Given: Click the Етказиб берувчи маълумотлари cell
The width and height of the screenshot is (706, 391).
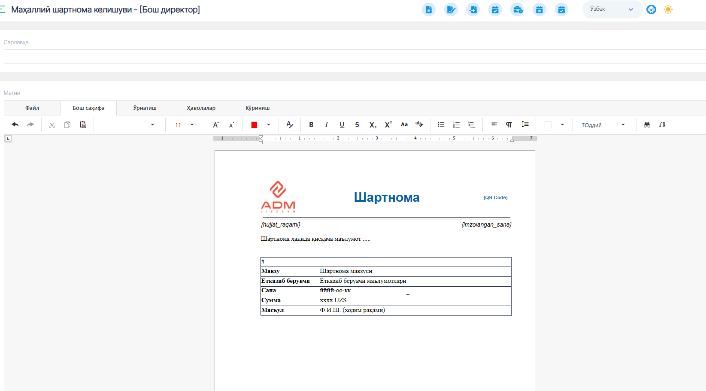Looking at the screenshot, I should tap(415, 281).
